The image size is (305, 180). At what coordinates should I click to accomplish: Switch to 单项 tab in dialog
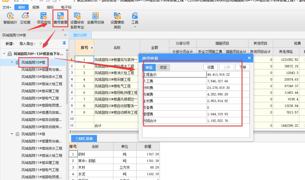[149, 67]
